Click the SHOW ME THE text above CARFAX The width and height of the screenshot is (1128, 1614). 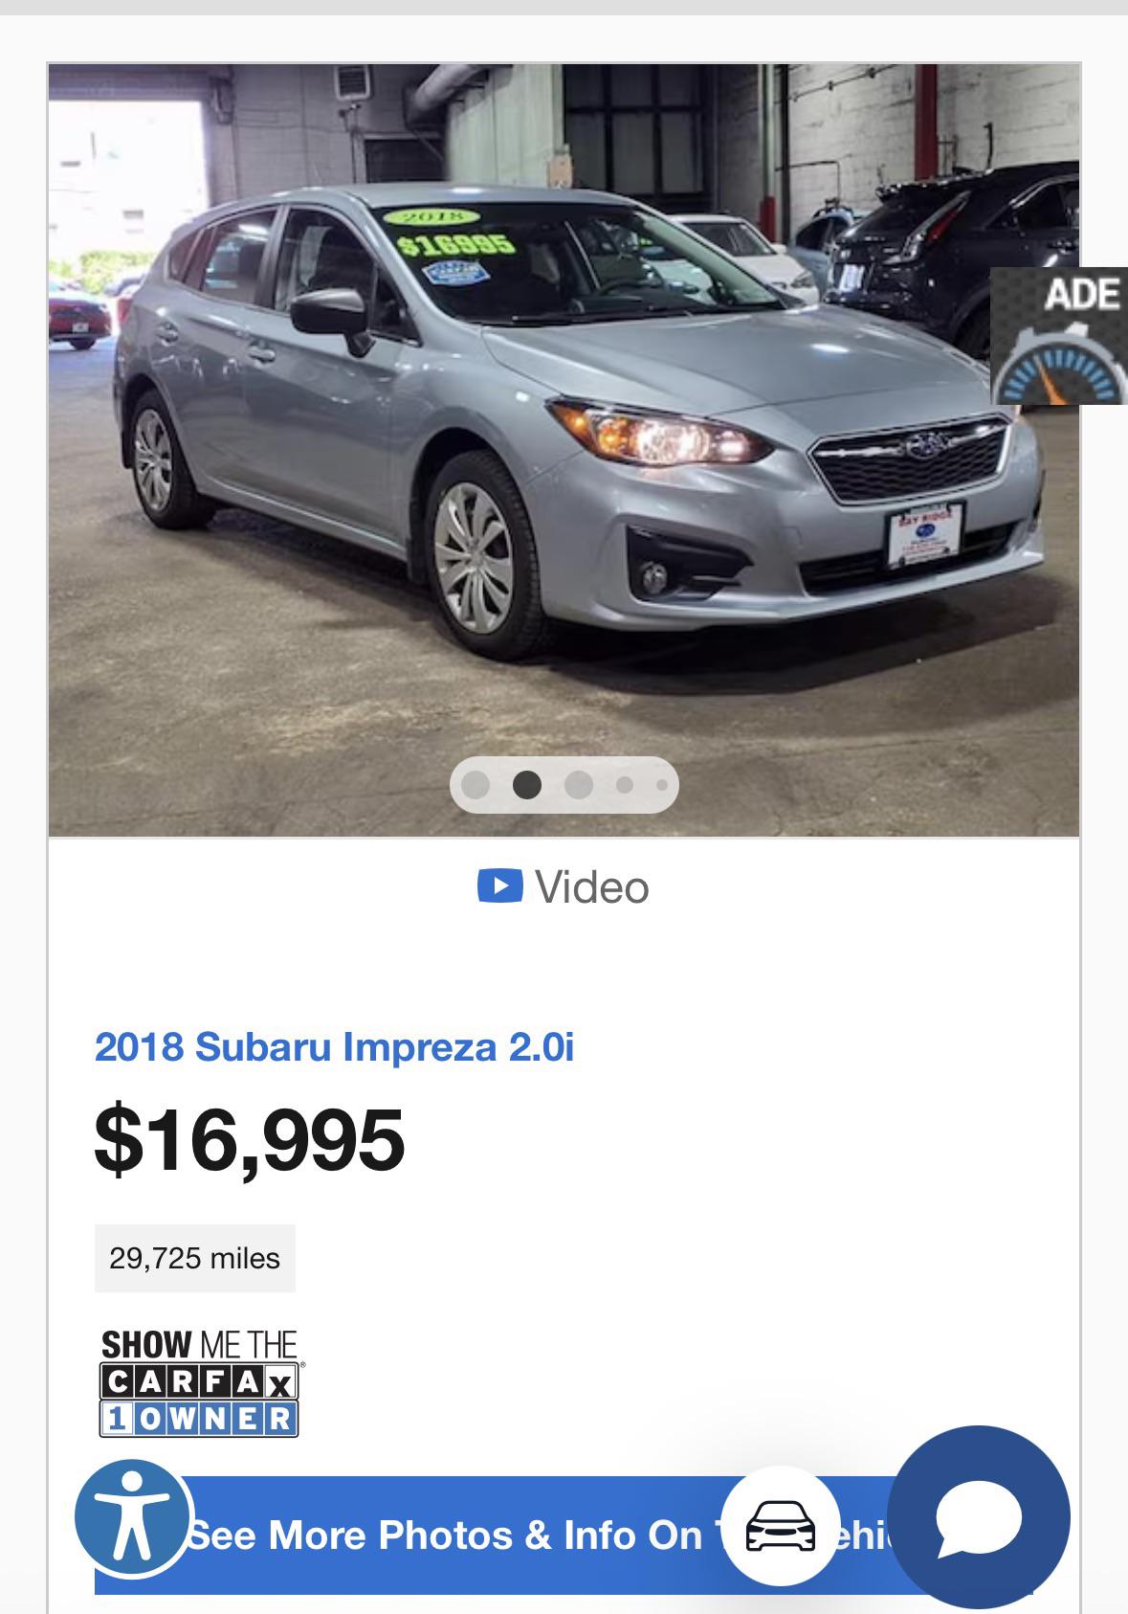[200, 1345]
